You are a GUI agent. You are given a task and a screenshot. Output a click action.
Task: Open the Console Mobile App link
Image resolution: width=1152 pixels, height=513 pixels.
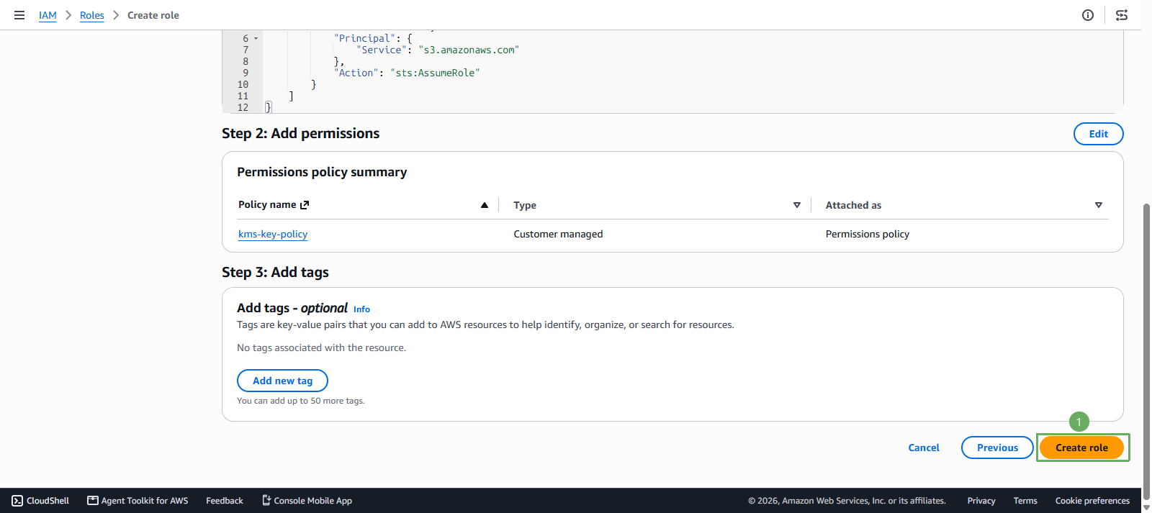pyautogui.click(x=307, y=501)
